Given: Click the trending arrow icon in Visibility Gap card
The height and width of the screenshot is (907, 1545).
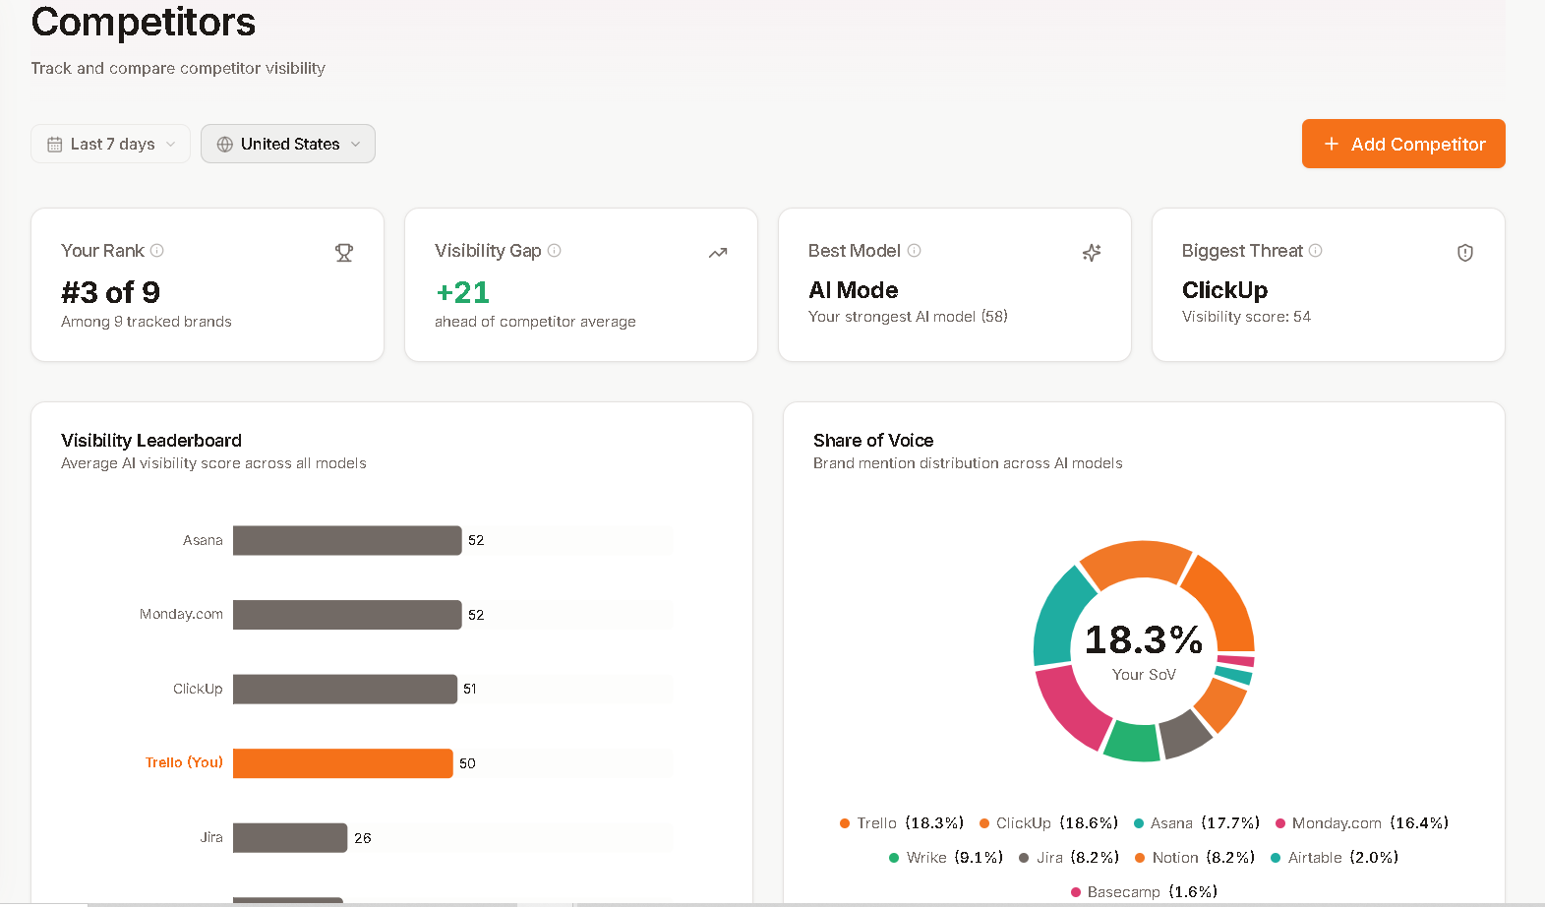Looking at the screenshot, I should pos(718,253).
